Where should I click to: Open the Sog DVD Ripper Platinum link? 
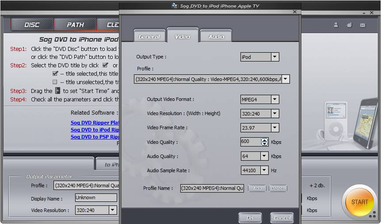[x=95, y=123]
